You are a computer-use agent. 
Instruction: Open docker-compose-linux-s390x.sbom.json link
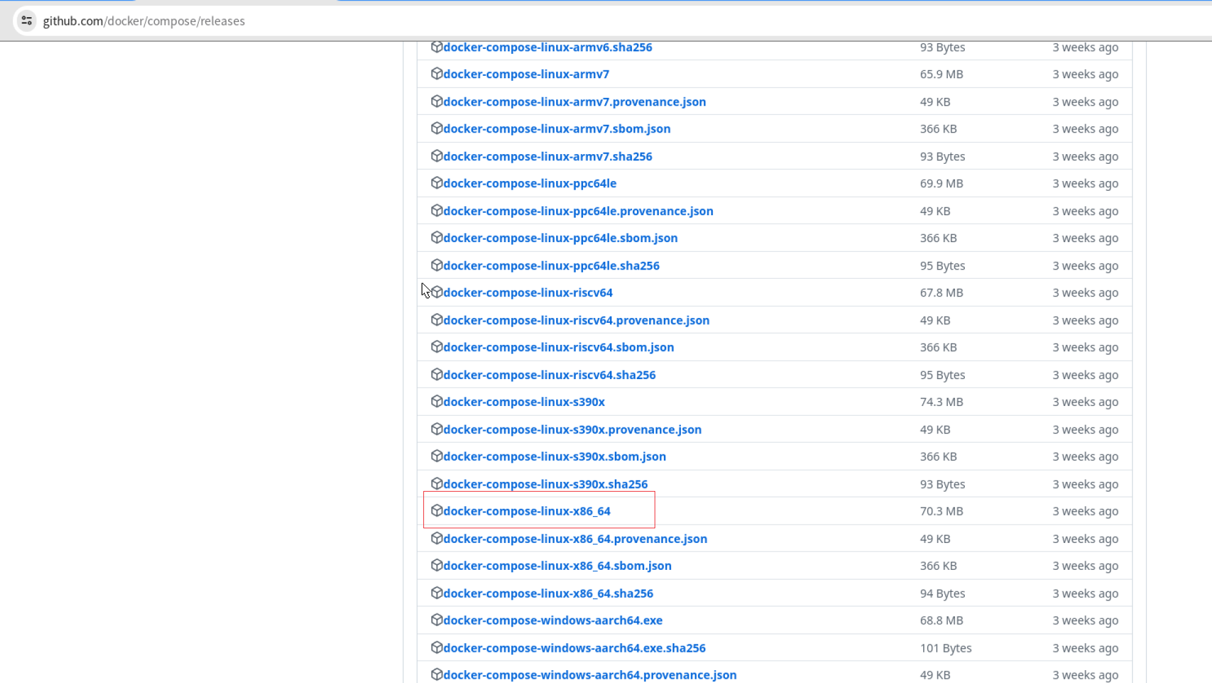coord(554,457)
